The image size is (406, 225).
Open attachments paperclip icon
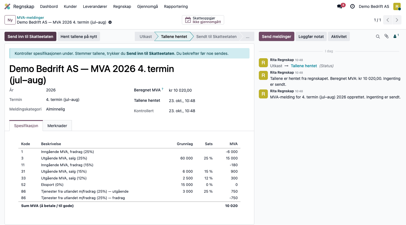click(387, 37)
